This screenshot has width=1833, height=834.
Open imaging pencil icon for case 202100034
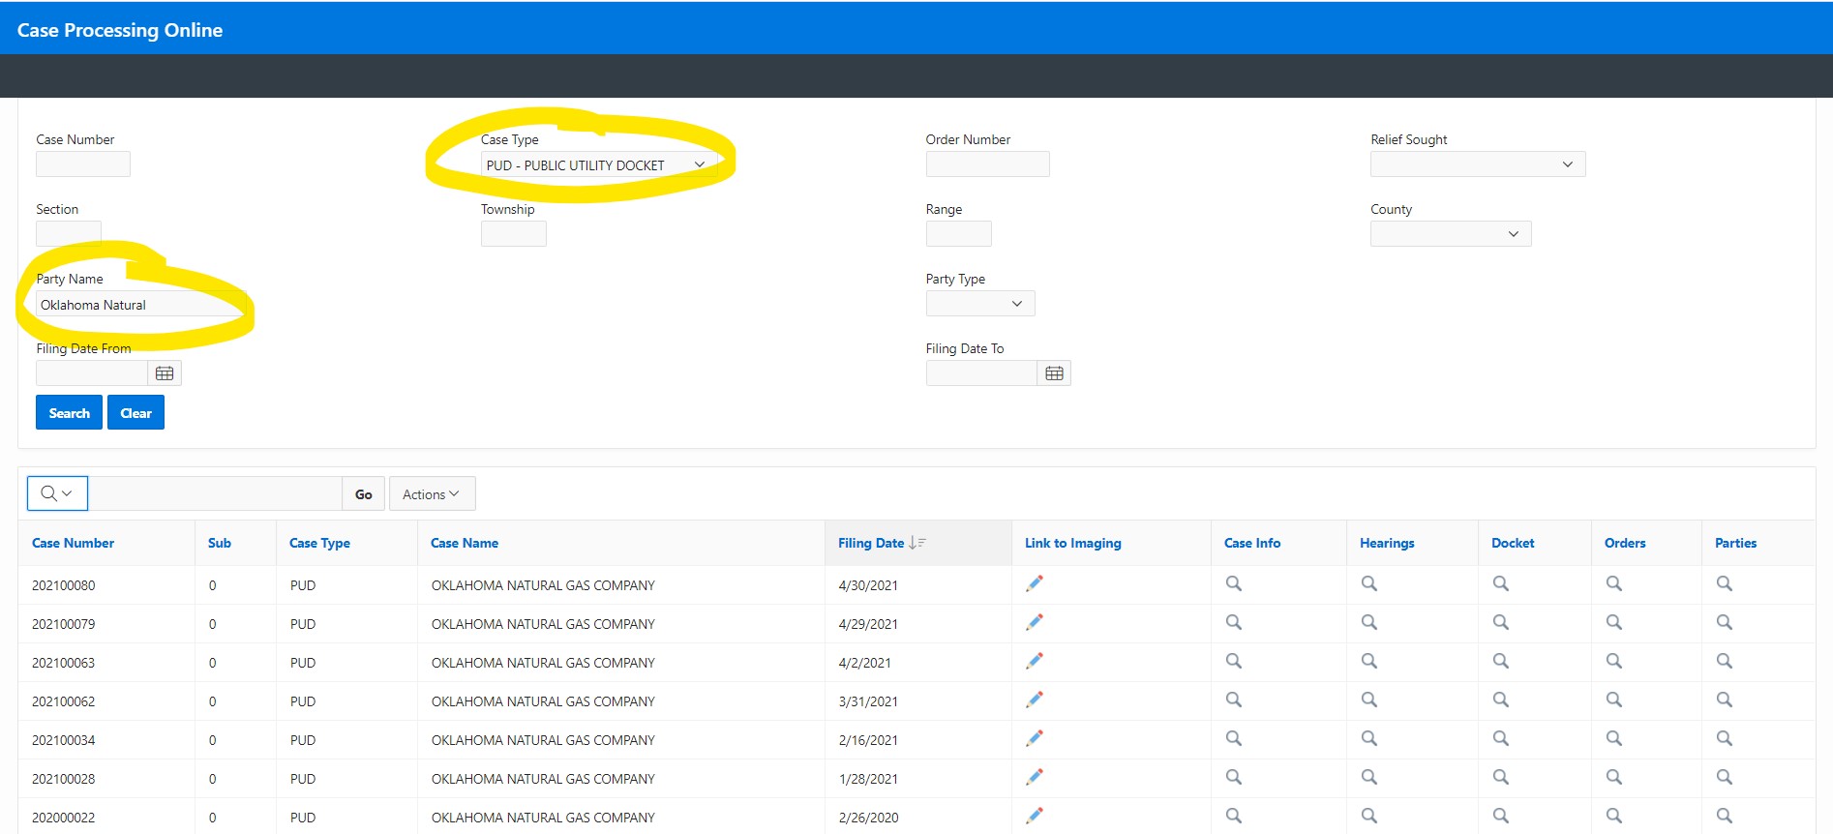pyautogui.click(x=1035, y=738)
